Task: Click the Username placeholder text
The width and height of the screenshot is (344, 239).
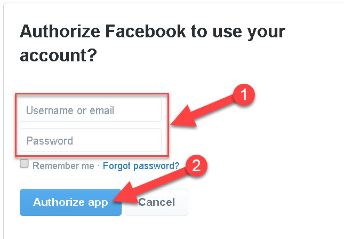Action: click(70, 110)
